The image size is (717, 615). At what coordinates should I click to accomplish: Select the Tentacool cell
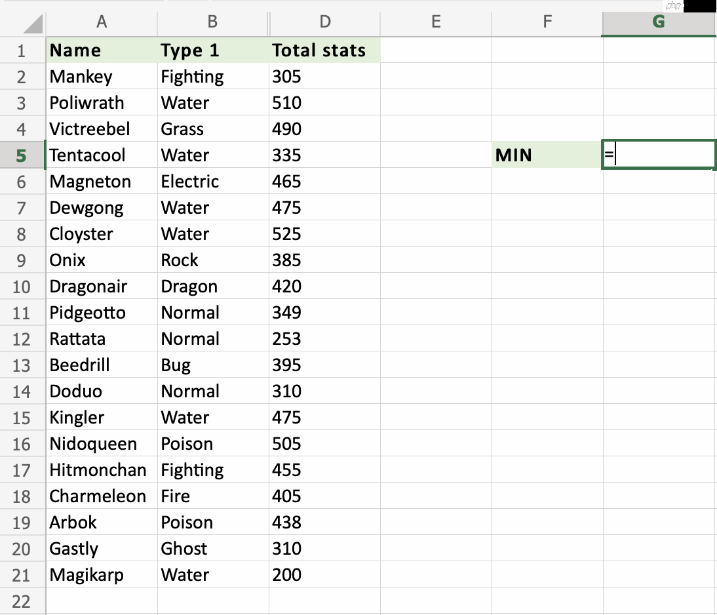(102, 155)
